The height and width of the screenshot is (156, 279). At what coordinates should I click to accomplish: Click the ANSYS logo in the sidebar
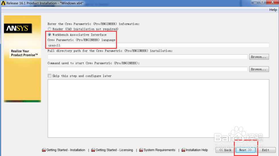18,29
